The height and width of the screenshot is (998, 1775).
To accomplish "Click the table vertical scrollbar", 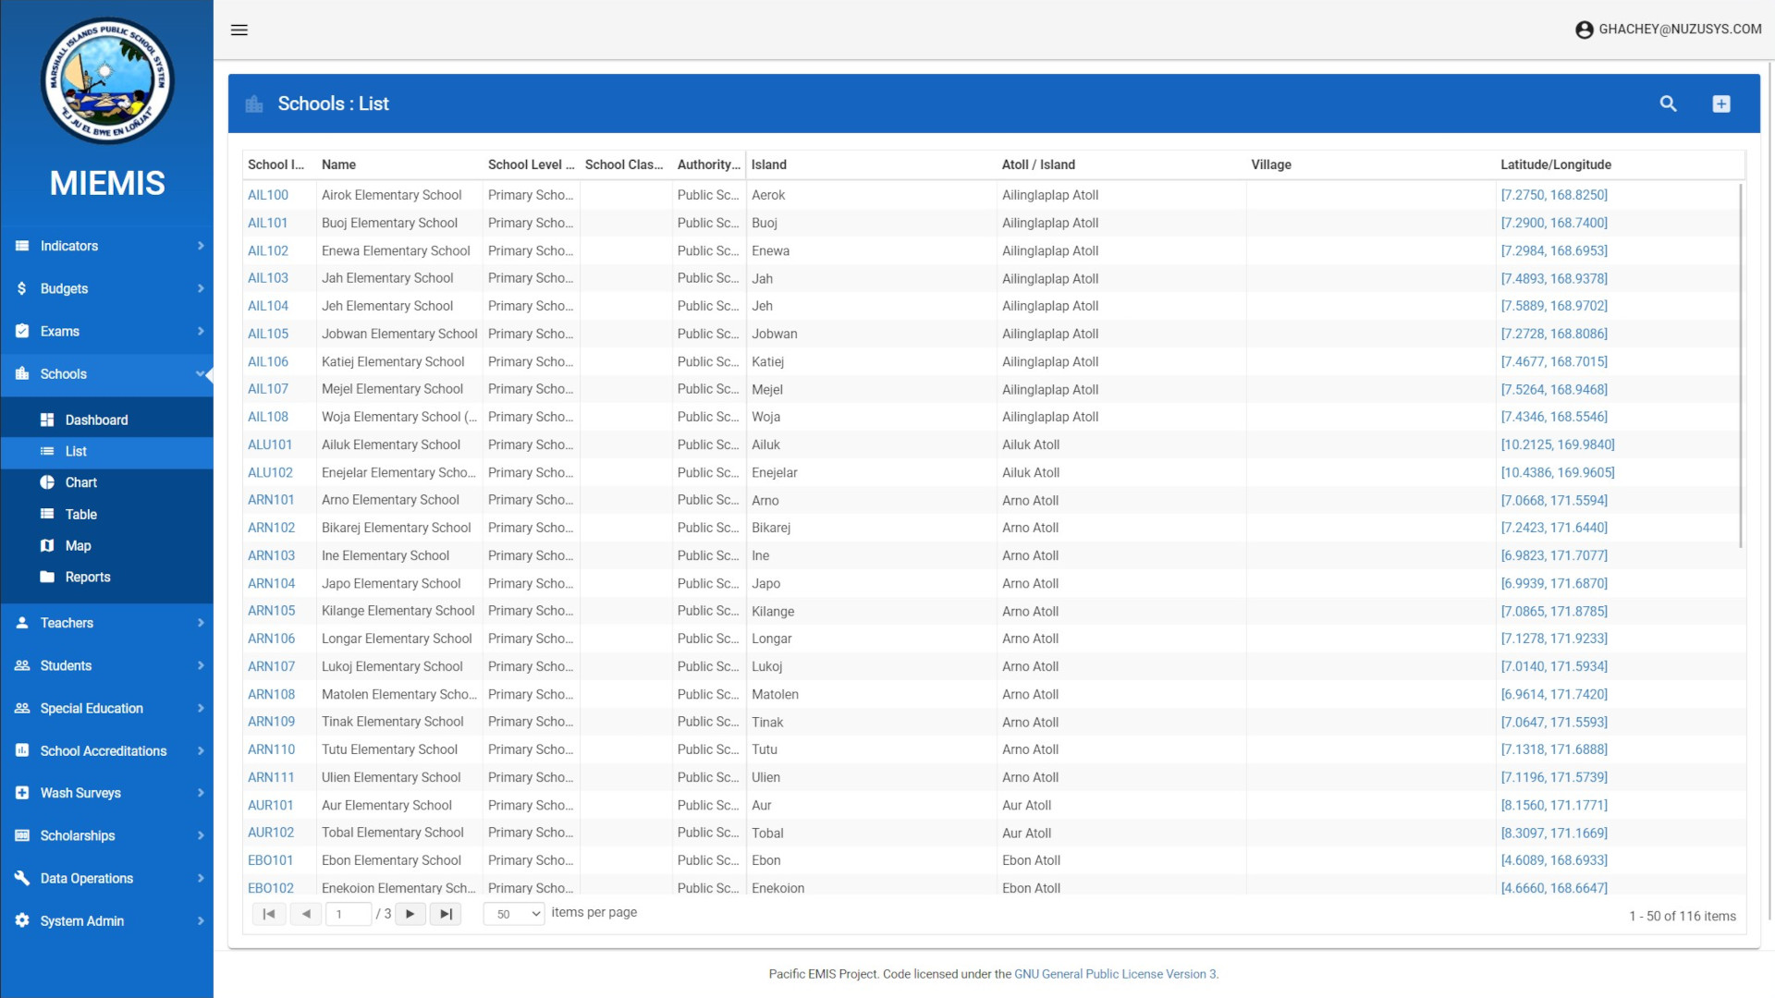I will click(1741, 365).
